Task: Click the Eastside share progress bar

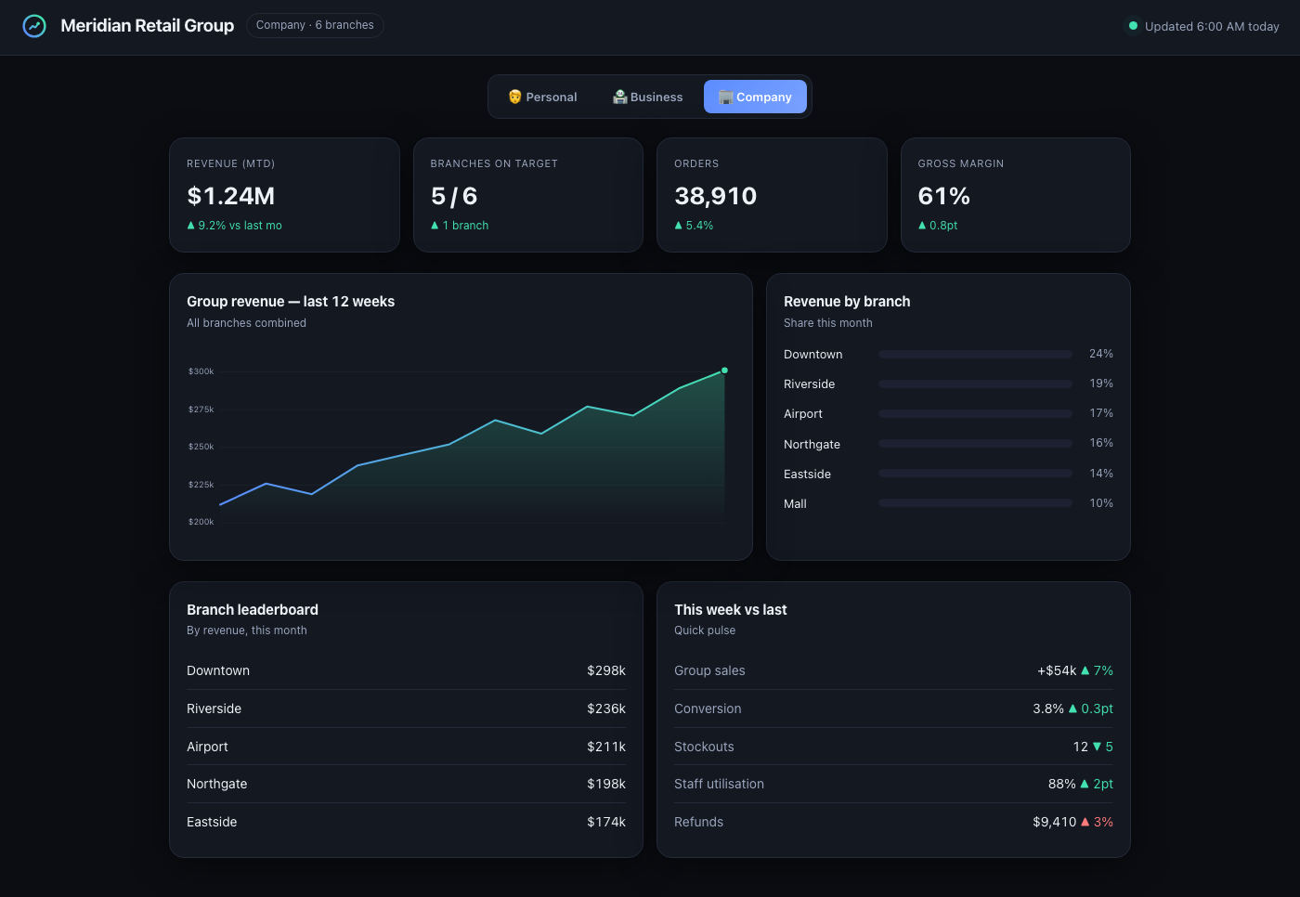Action: point(975,474)
